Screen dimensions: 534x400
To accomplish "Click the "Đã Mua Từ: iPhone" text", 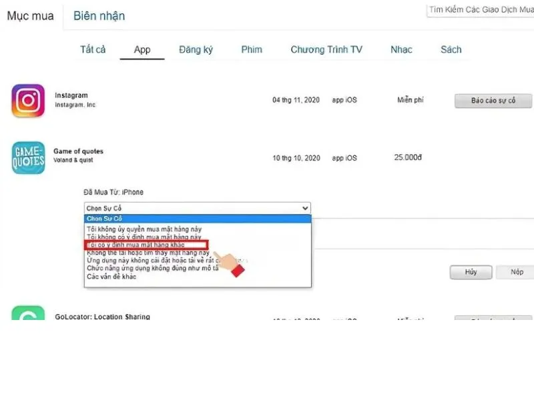I will click(113, 192).
